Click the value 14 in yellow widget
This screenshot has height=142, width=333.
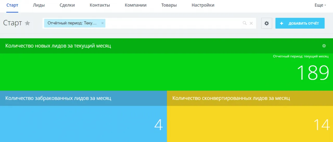click(322, 125)
